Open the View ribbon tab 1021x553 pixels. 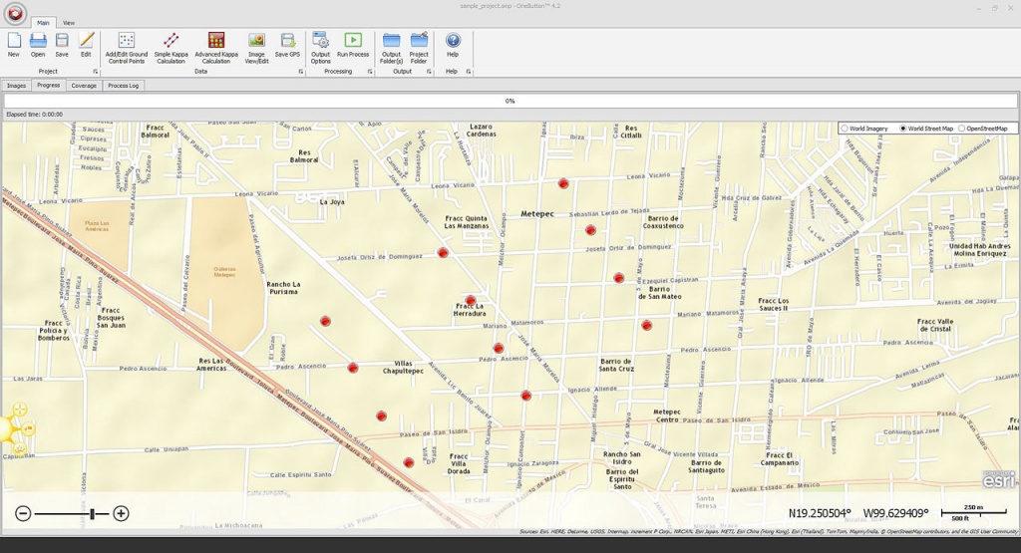tap(69, 23)
